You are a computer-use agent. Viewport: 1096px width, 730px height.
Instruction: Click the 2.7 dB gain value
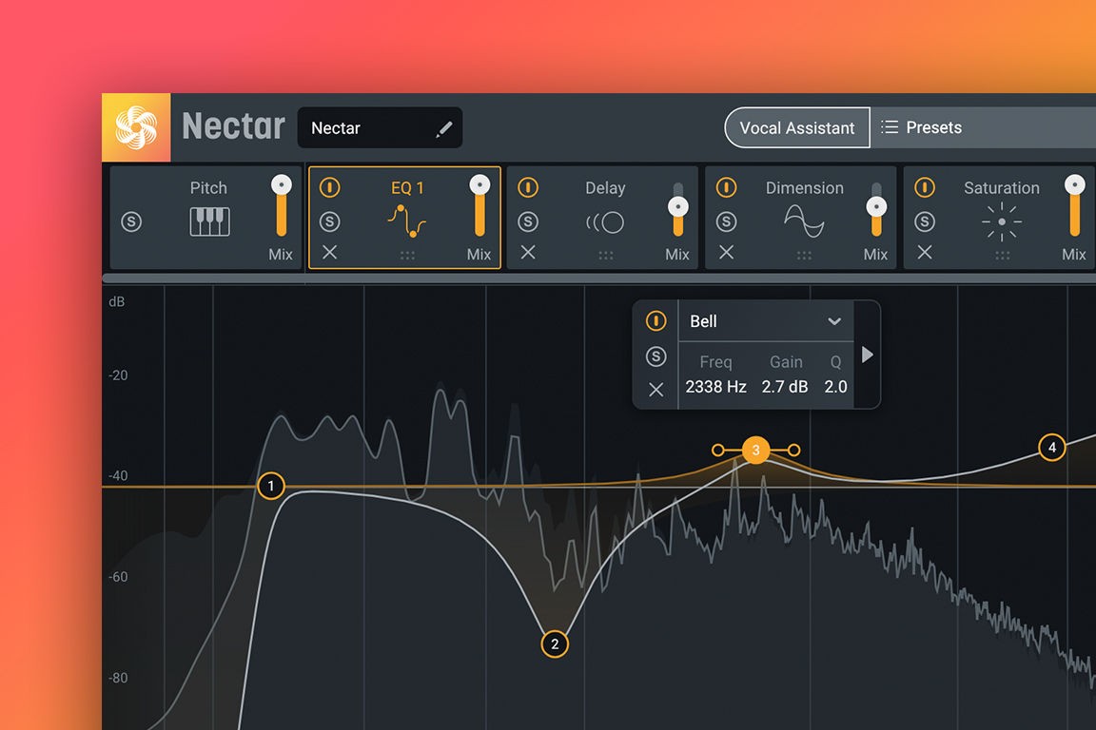(785, 387)
